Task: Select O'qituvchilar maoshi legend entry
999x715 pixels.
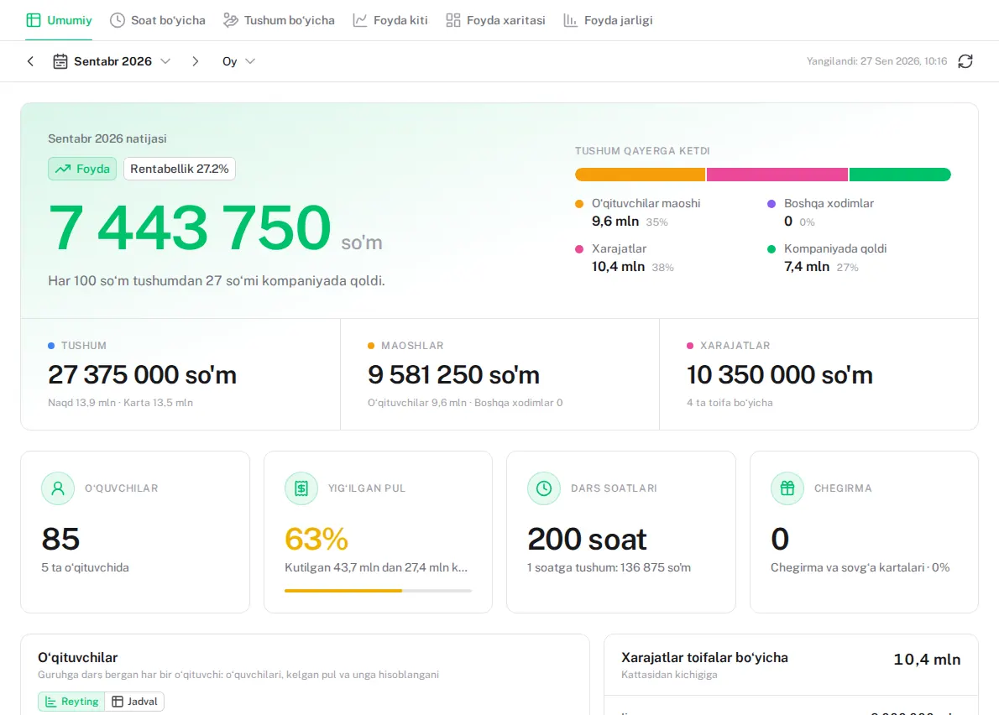Action: point(638,212)
